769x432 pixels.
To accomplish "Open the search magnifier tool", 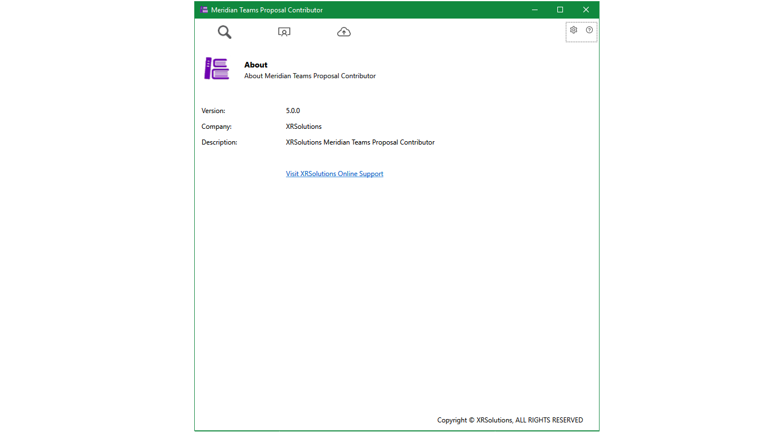I will point(225,32).
